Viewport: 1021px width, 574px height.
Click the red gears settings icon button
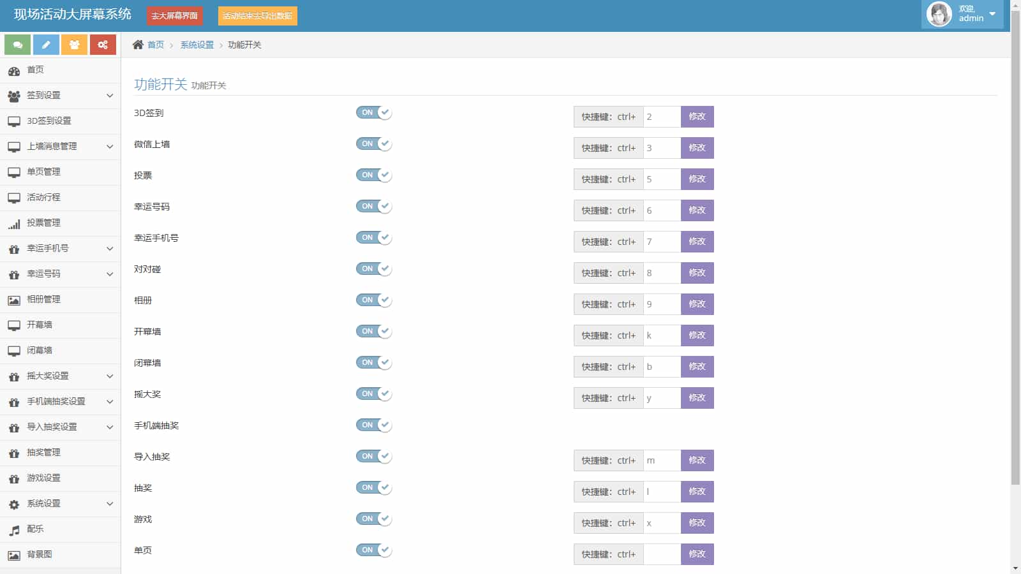tap(103, 45)
